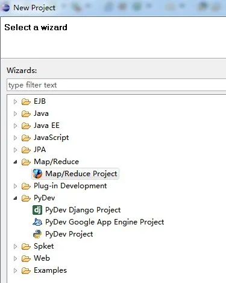
Task: Expand the Web category arrow
Action: click(x=15, y=258)
